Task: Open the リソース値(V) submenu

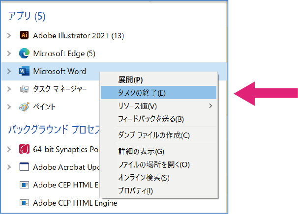Action: click(138, 106)
